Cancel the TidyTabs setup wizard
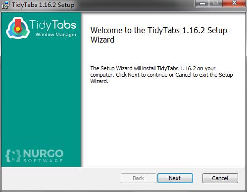247x192 pixels. tap(220, 178)
